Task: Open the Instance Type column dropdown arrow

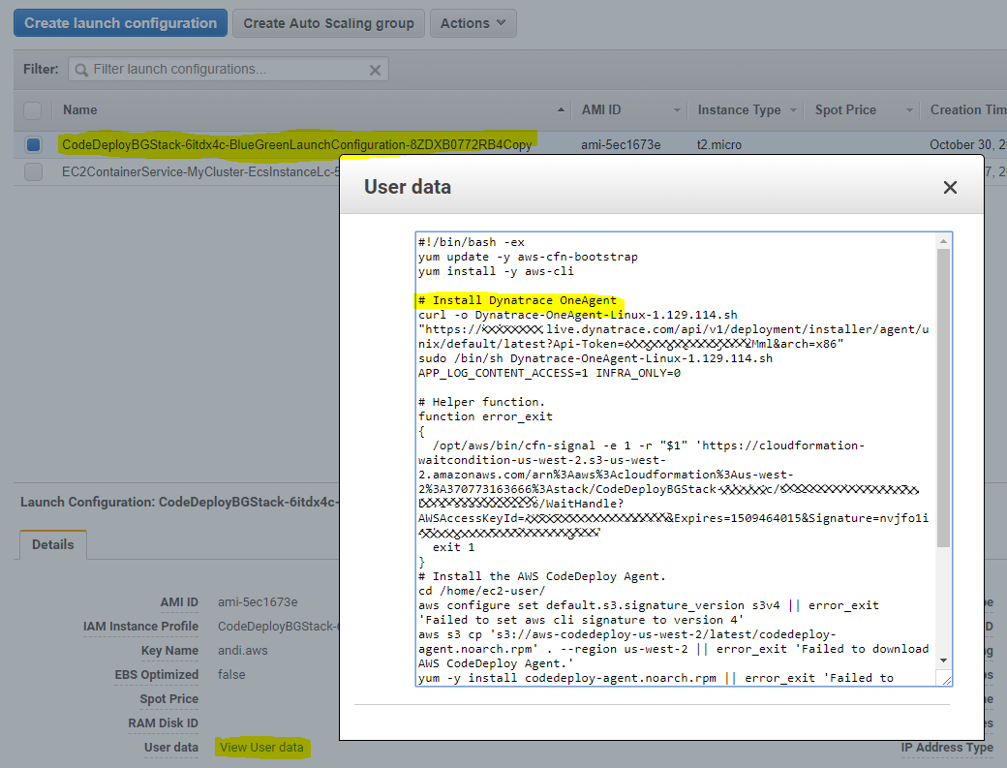Action: coord(793,110)
